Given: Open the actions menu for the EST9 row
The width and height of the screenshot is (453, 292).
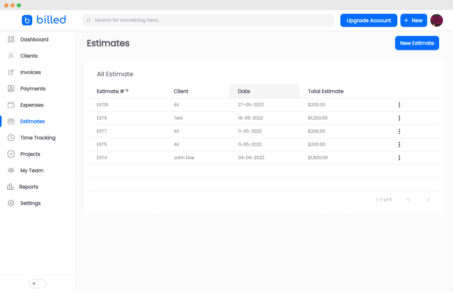Looking at the screenshot, I should 399,118.
